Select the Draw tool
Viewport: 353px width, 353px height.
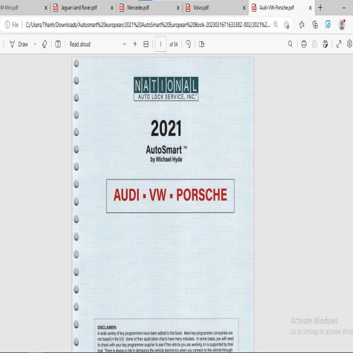tap(19, 44)
